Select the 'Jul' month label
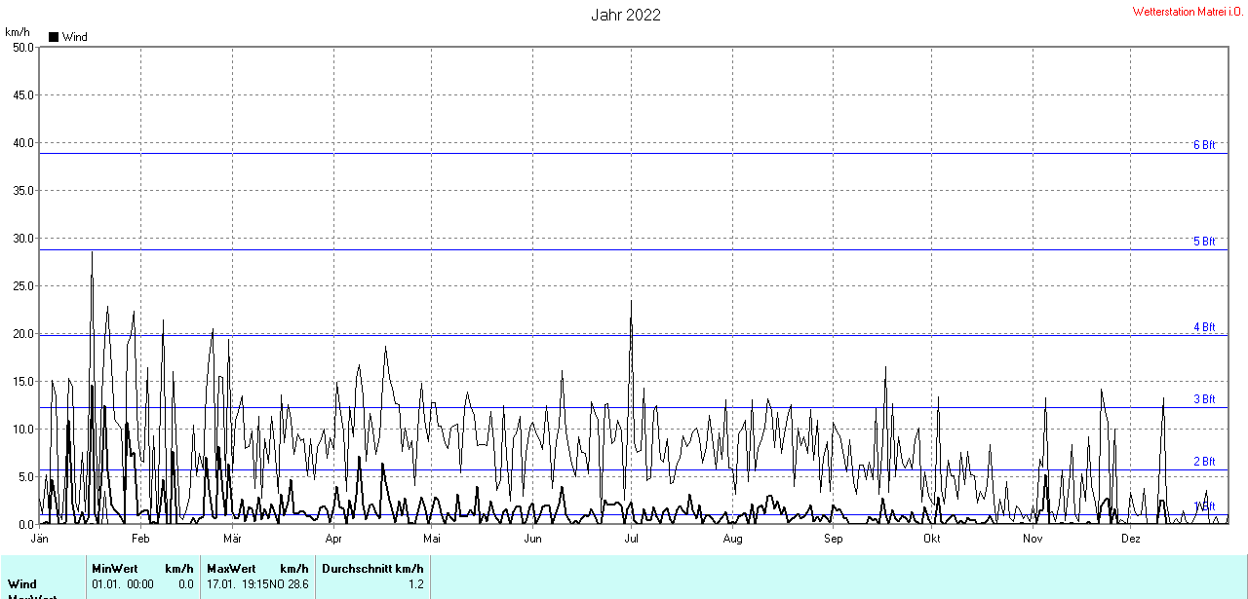Viewport: 1248px width, 599px height. coord(631,538)
